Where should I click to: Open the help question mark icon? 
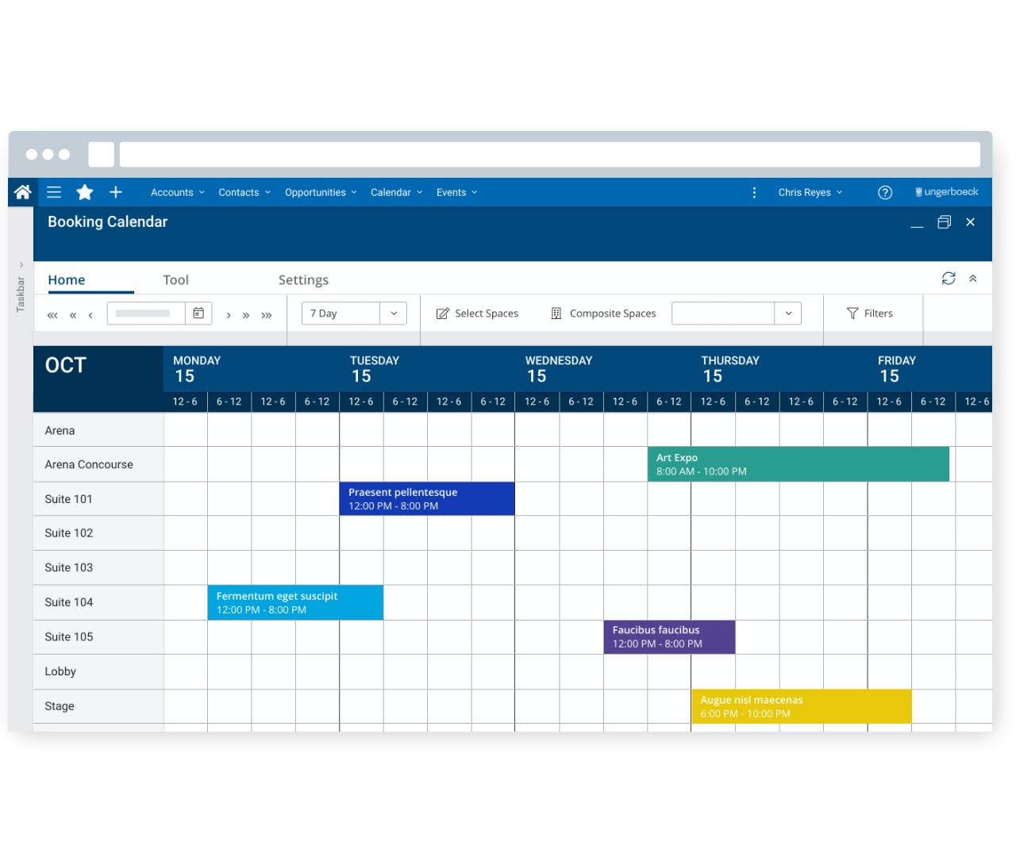pyautogui.click(x=885, y=192)
